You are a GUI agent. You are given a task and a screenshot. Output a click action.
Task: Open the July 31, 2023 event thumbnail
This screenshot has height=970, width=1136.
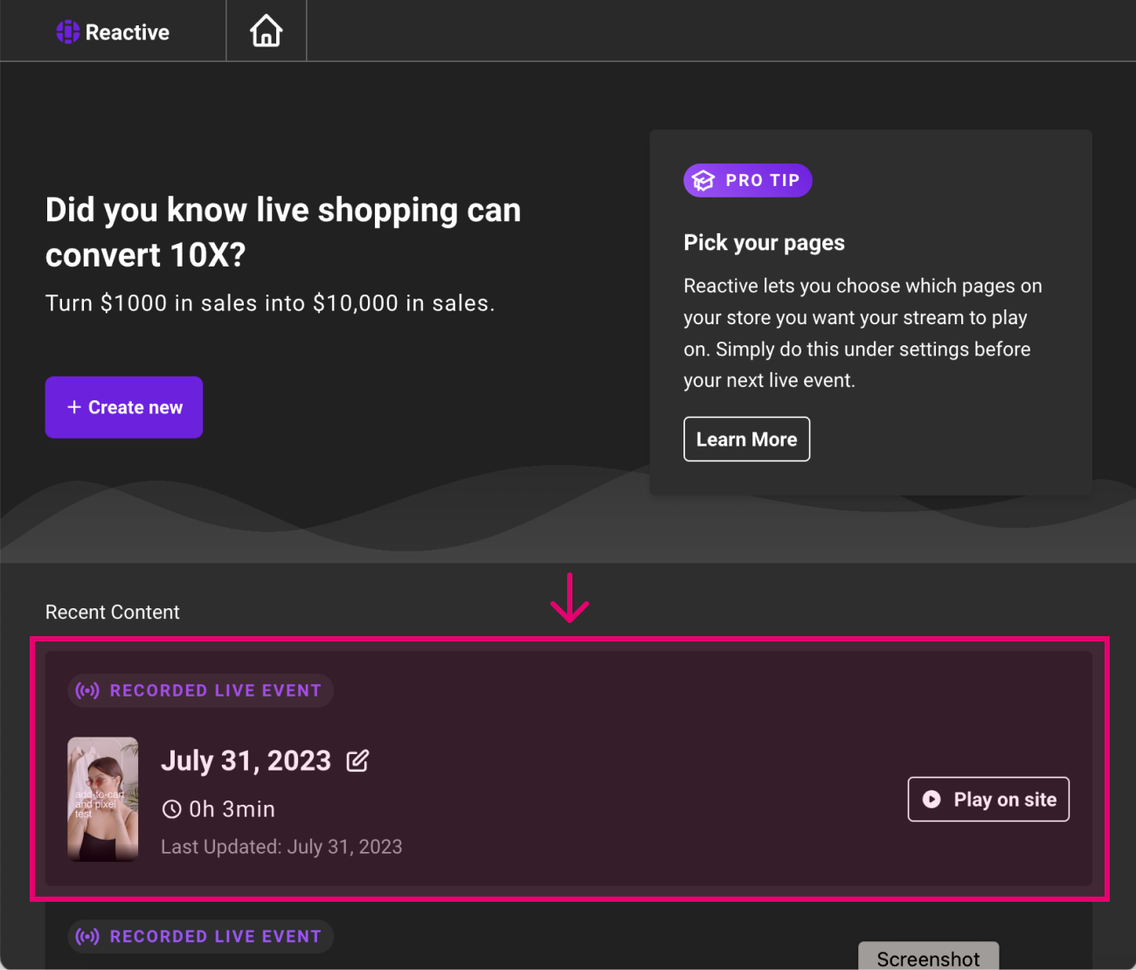pyautogui.click(x=103, y=800)
